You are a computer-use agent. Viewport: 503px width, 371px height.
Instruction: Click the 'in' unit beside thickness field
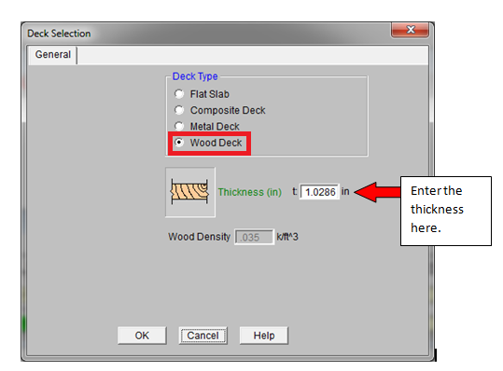pyautogui.click(x=345, y=192)
